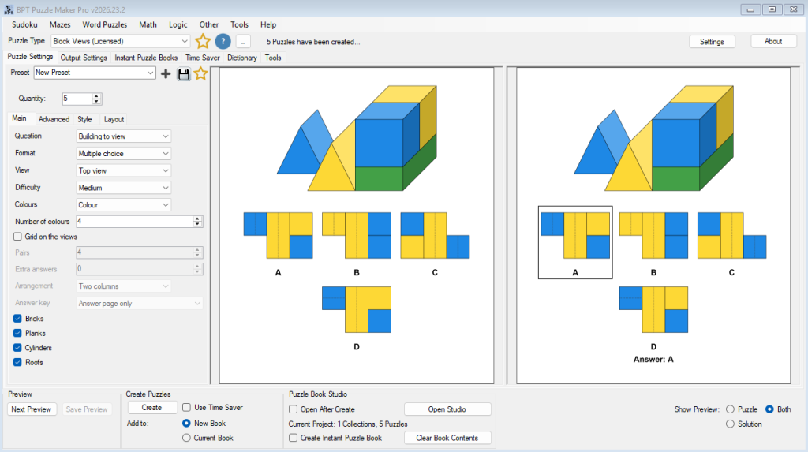
Task: Switch to the Style sub-tab
Action: pos(84,119)
